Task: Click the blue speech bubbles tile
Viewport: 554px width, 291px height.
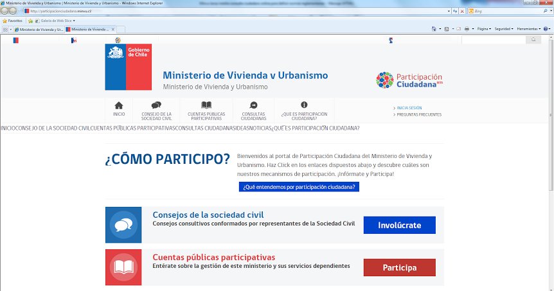Action: (123, 225)
